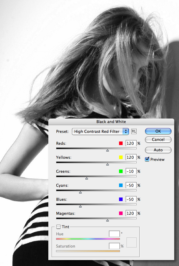Click the cyan swatch beside Cyans
This screenshot has width=179, height=266.
coord(121,185)
